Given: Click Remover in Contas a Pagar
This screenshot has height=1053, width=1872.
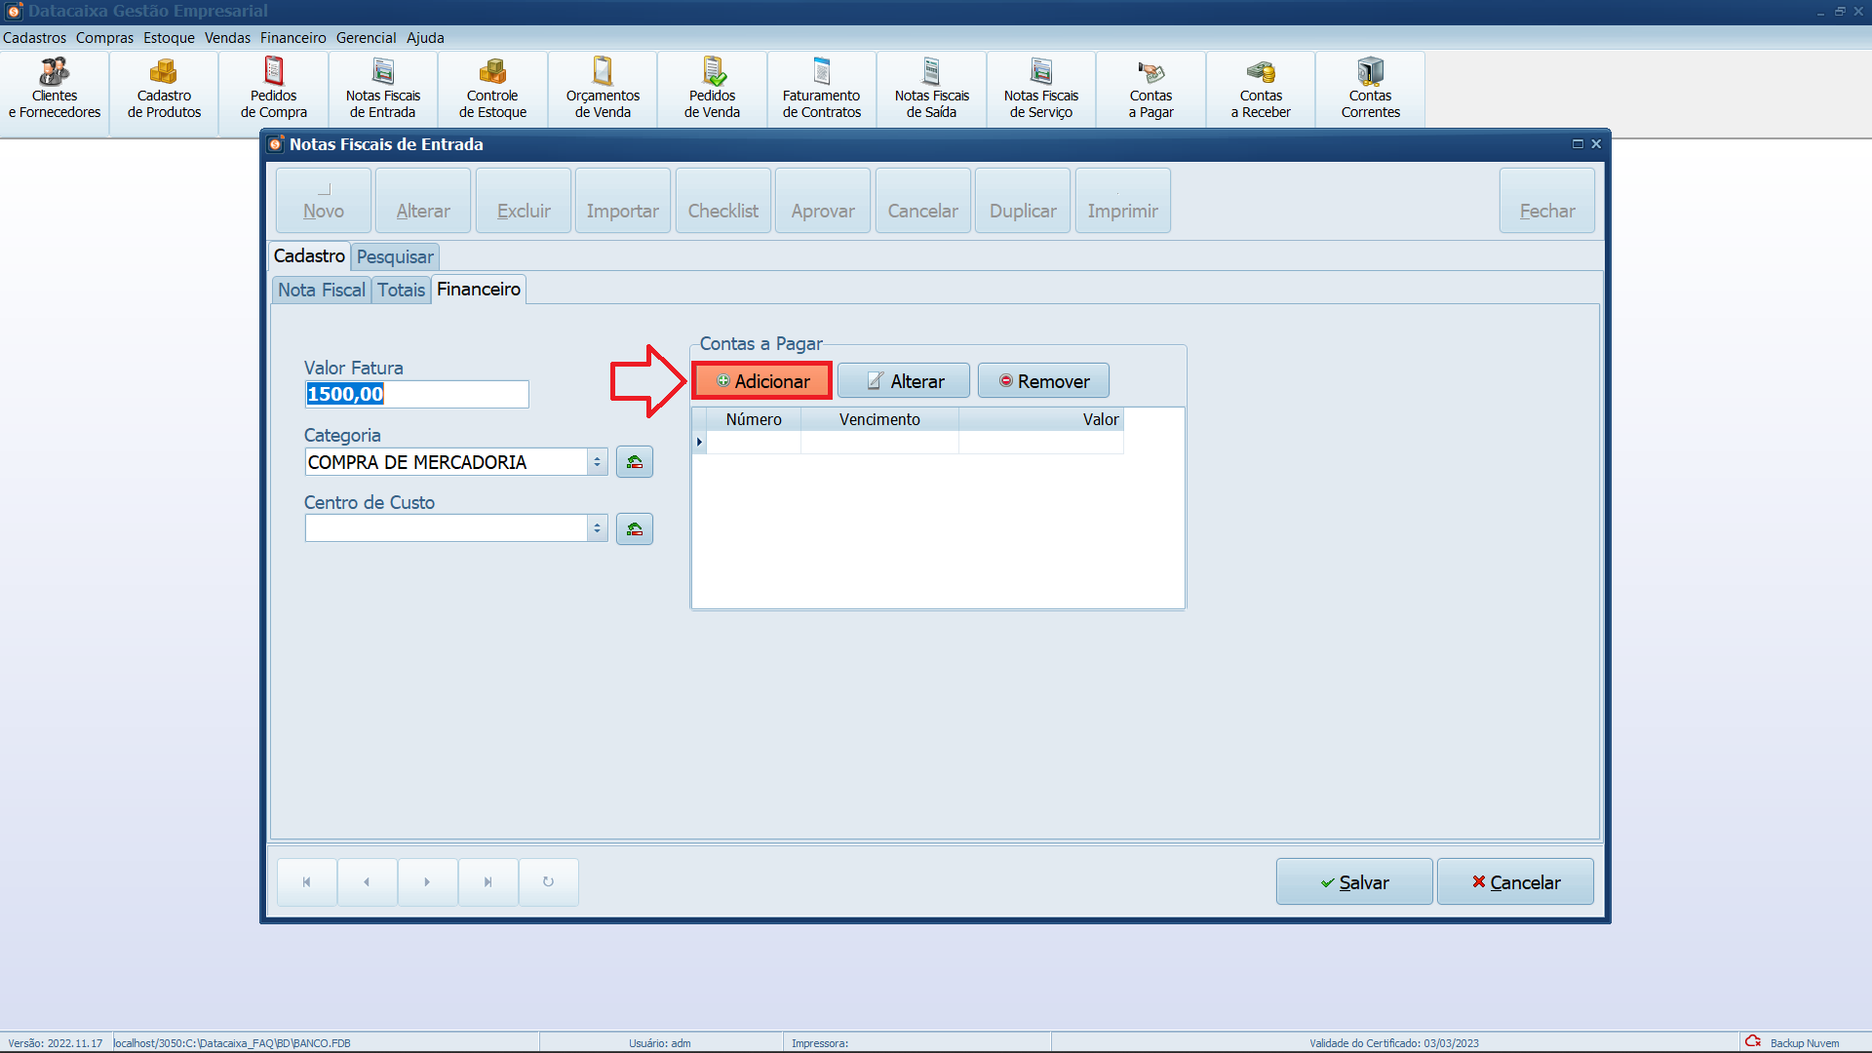Looking at the screenshot, I should (1043, 381).
